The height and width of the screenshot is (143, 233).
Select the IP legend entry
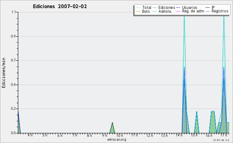coord(210,7)
